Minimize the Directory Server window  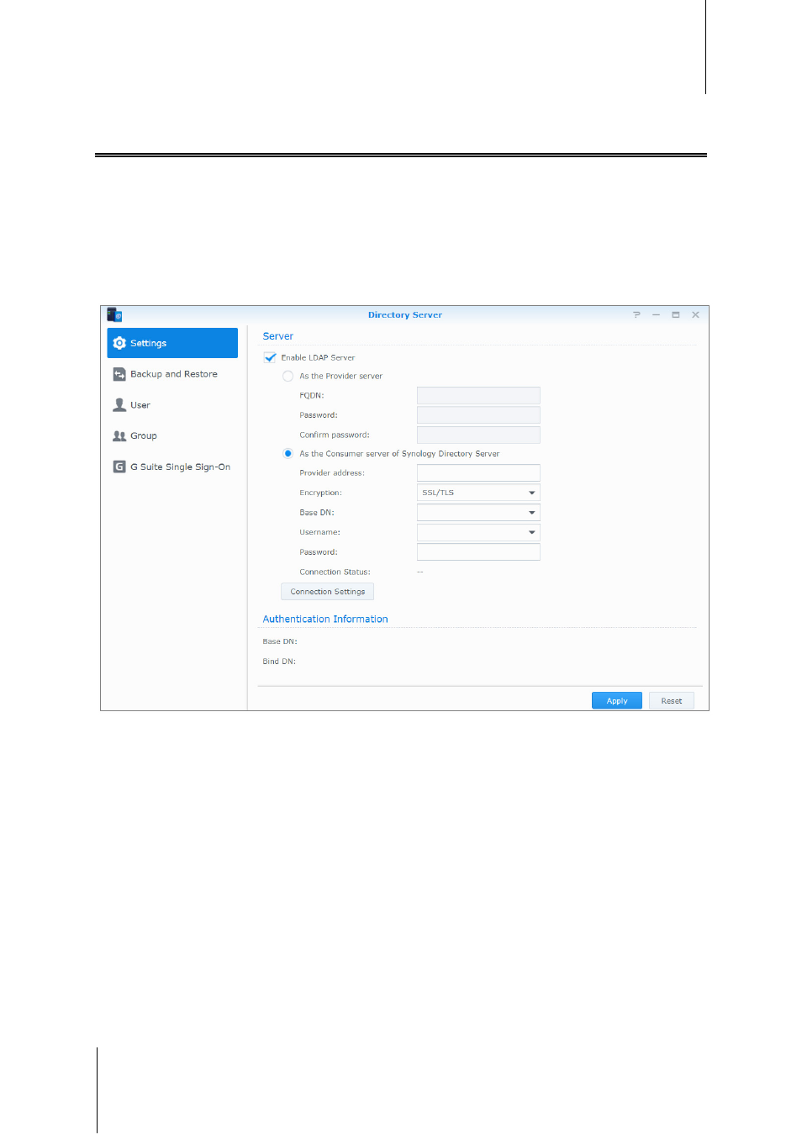coord(656,315)
